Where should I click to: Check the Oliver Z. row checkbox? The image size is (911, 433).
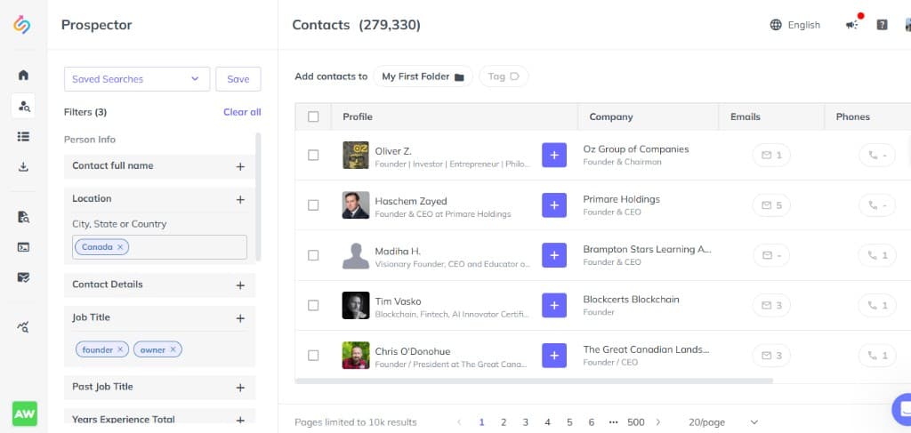[x=313, y=155]
